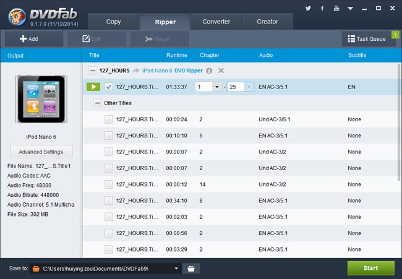Collapse the 127_HOURS source group
This screenshot has height=279, width=402.
click(93, 71)
